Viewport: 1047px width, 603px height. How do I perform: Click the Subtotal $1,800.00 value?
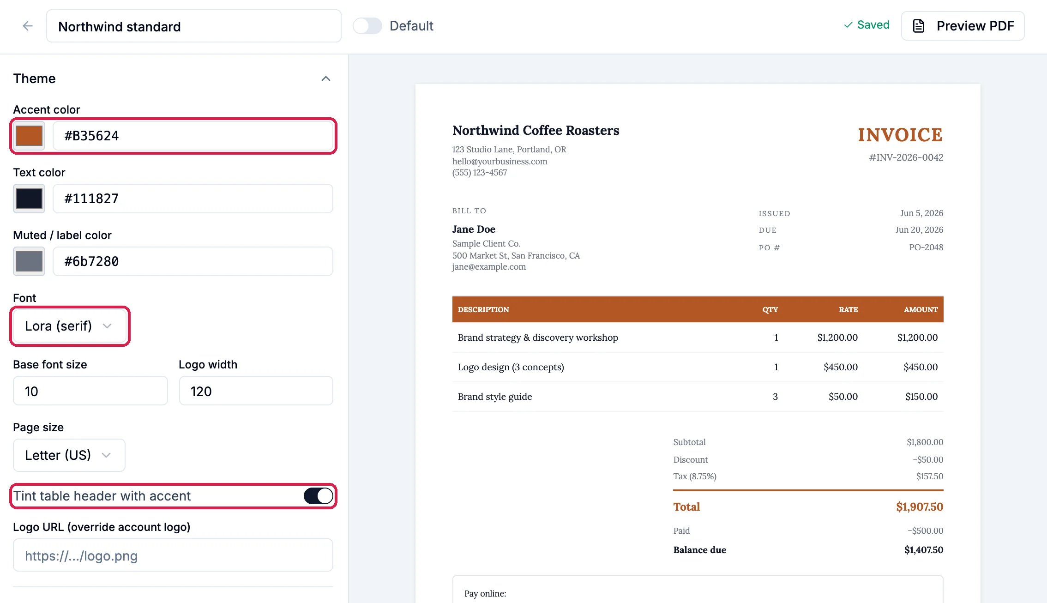925,442
